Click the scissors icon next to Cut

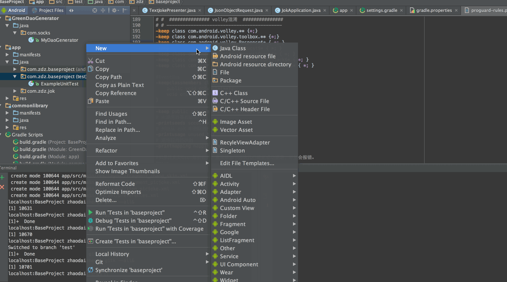[91, 61]
